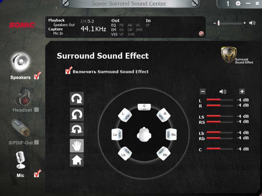
Task: Click the red swap icon in status panel
Action: tap(201, 34)
